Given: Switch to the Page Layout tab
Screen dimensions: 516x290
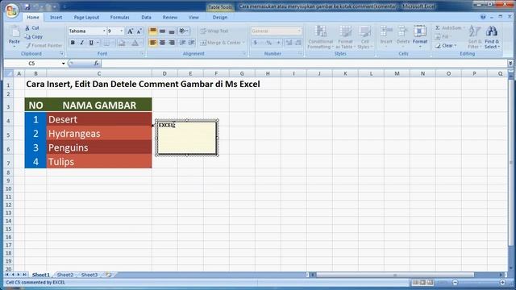Looking at the screenshot, I should [x=86, y=18].
